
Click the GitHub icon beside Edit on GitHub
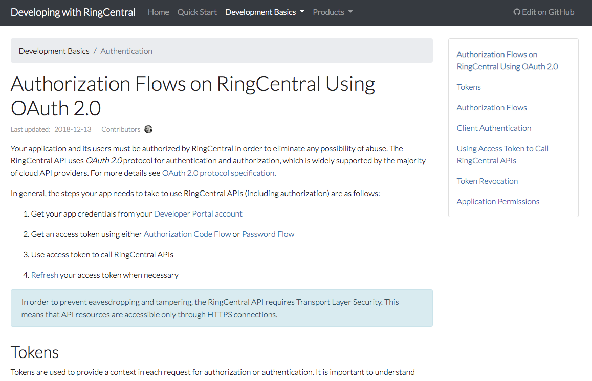(516, 12)
